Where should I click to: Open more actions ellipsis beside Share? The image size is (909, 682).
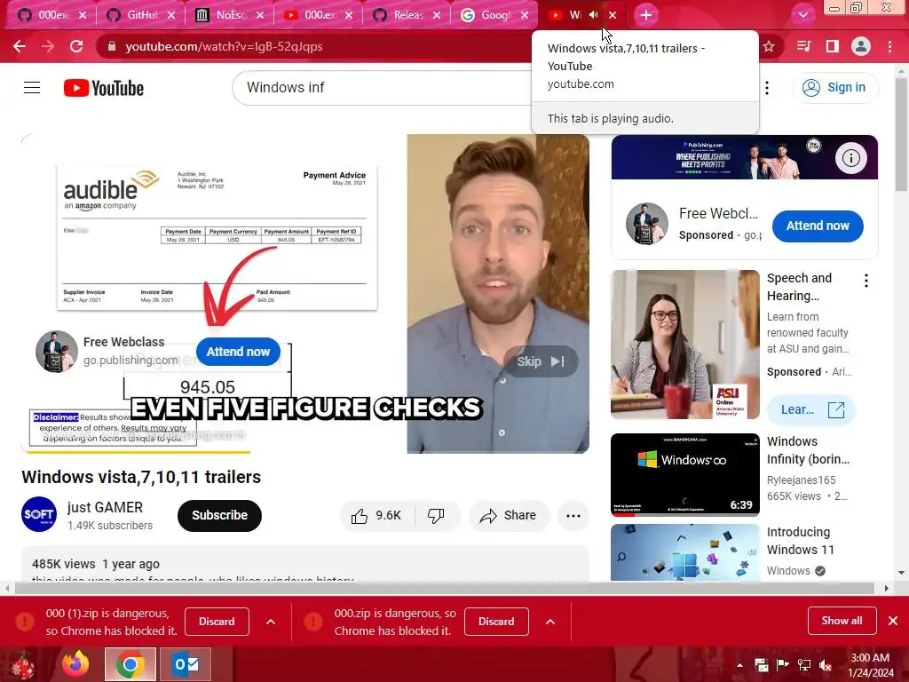click(573, 516)
